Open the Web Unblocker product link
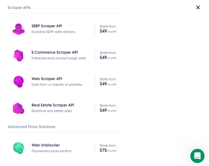The width and height of the screenshot is (209, 166). point(46,145)
